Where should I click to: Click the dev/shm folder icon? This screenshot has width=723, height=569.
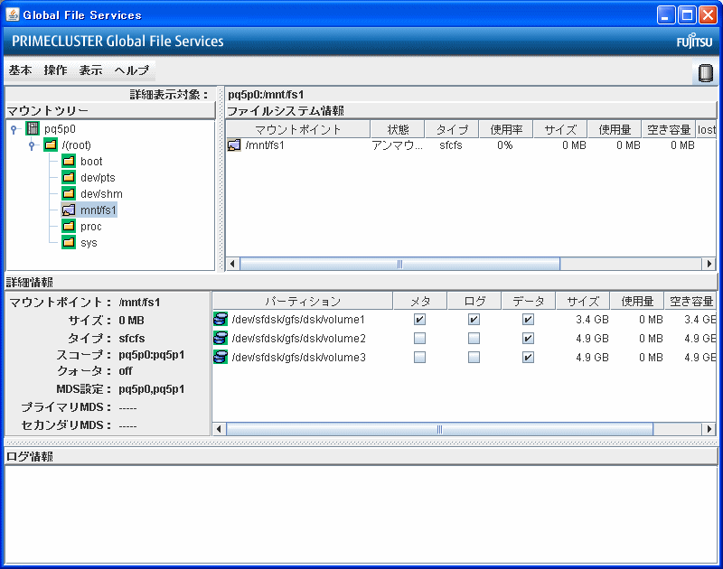(x=69, y=193)
